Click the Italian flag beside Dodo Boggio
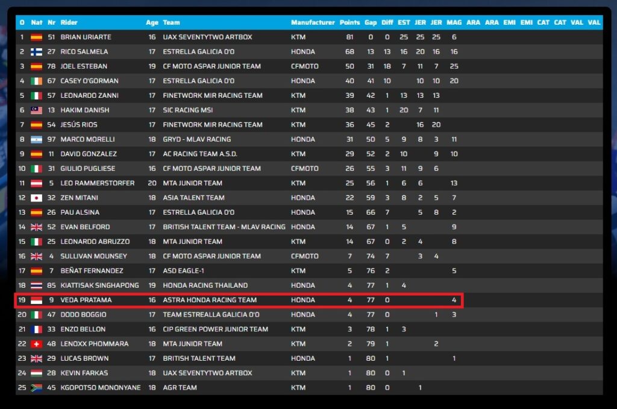 36,314
